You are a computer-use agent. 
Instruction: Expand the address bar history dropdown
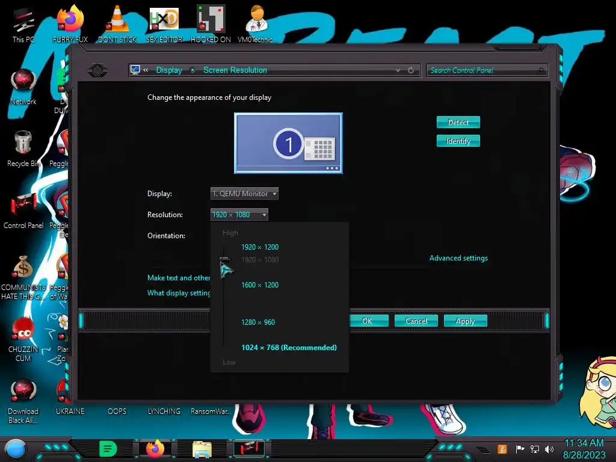(398, 70)
